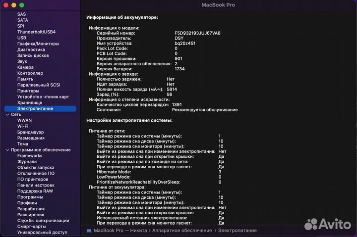Select full charge capacity value 5814

coord(172,89)
